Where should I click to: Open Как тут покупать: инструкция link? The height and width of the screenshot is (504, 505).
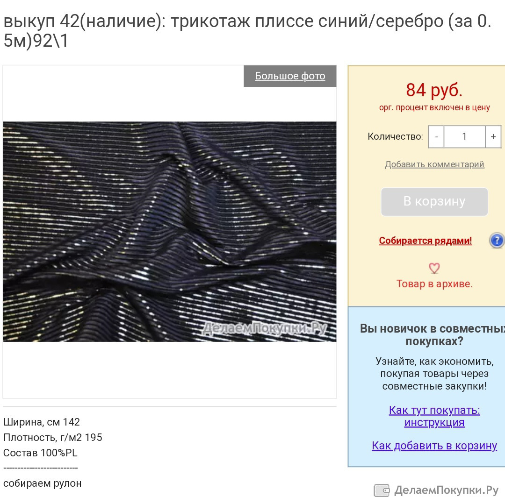(434, 416)
